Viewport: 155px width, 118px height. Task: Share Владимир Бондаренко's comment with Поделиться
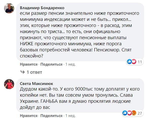[51, 65]
